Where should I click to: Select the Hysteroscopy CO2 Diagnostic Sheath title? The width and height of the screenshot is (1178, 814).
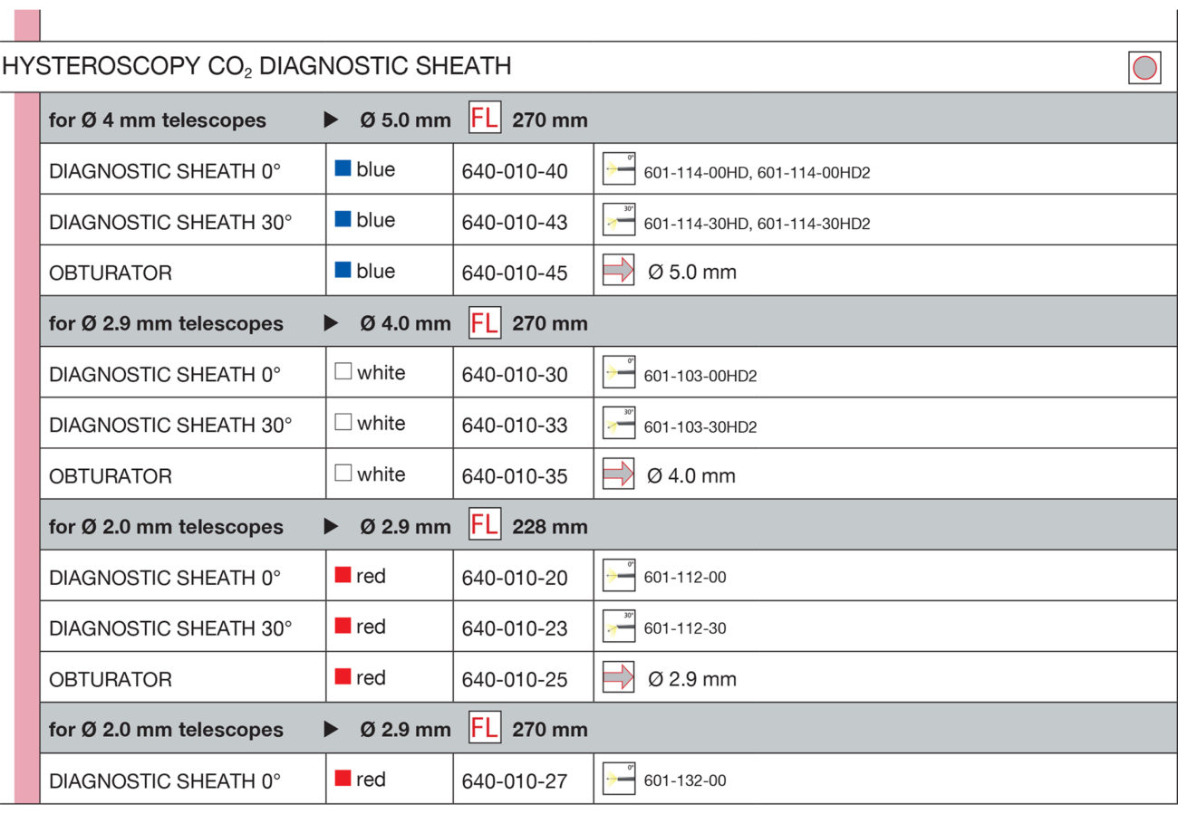pos(256,66)
